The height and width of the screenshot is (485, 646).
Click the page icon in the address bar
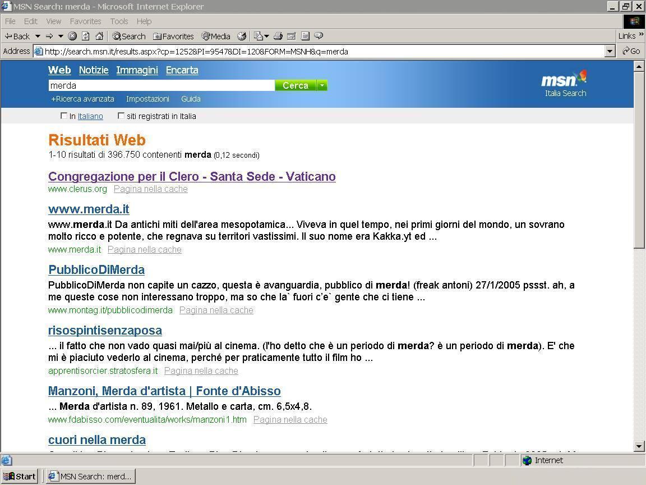pyautogui.click(x=38, y=51)
